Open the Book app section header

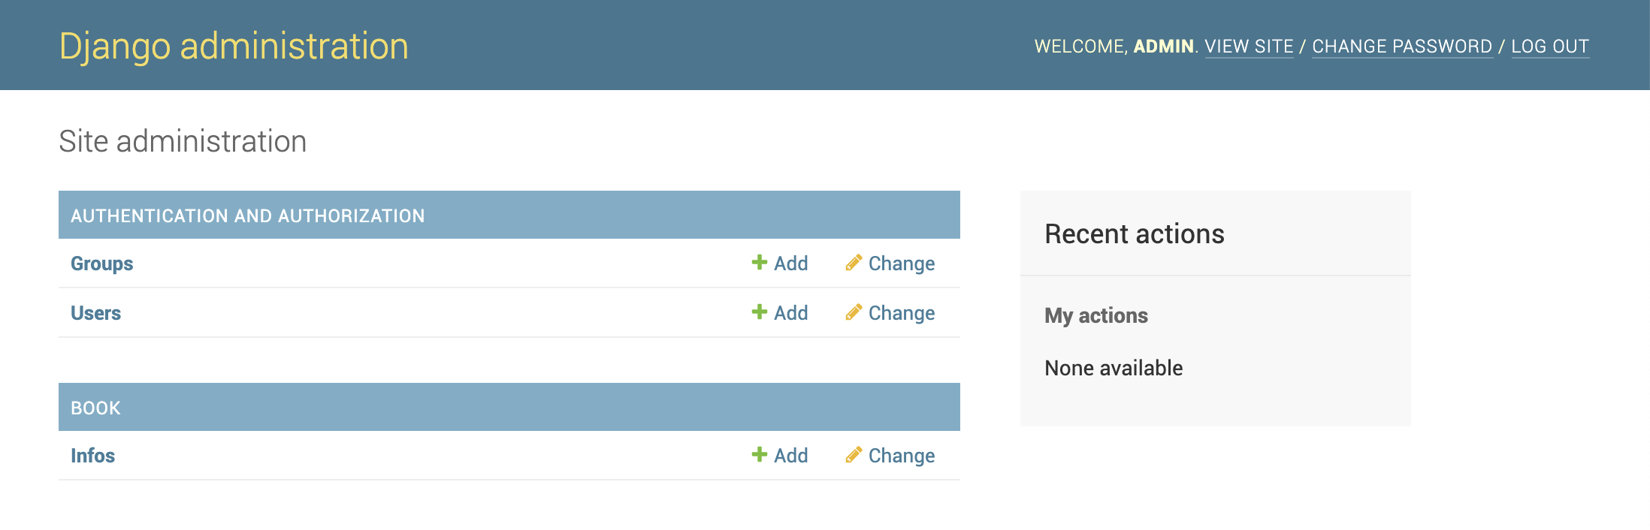(95, 408)
